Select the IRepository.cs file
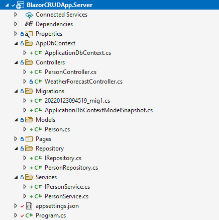Viewport: 219px width, 220px height. point(63,158)
